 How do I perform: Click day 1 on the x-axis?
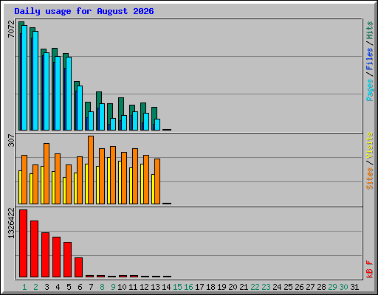pos(24,287)
